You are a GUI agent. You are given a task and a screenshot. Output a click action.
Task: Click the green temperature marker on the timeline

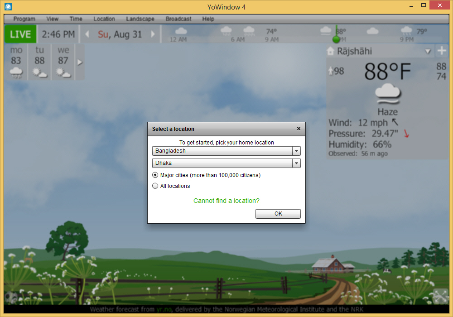coord(337,39)
